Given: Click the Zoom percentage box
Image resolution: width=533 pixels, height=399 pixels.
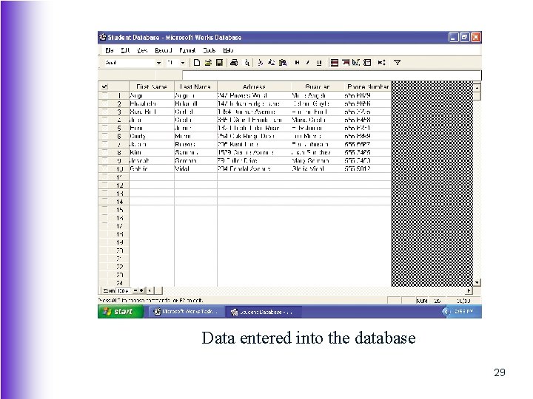Looking at the screenshot, I should 124,291.
